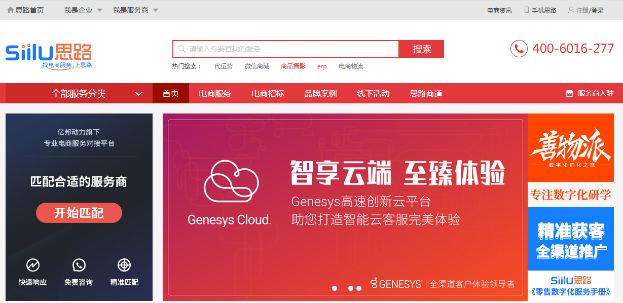
Task: Open the 服务商入驻 link
Action: (x=596, y=93)
